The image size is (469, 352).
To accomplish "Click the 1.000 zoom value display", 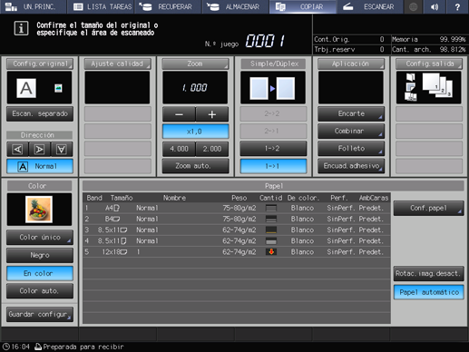I will tap(195, 88).
